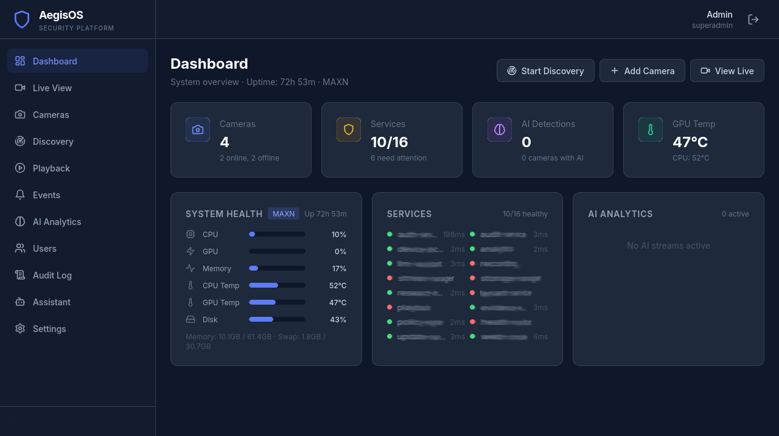Click the MAXN badge in System Health
This screenshot has width=779, height=436.
pyautogui.click(x=284, y=214)
